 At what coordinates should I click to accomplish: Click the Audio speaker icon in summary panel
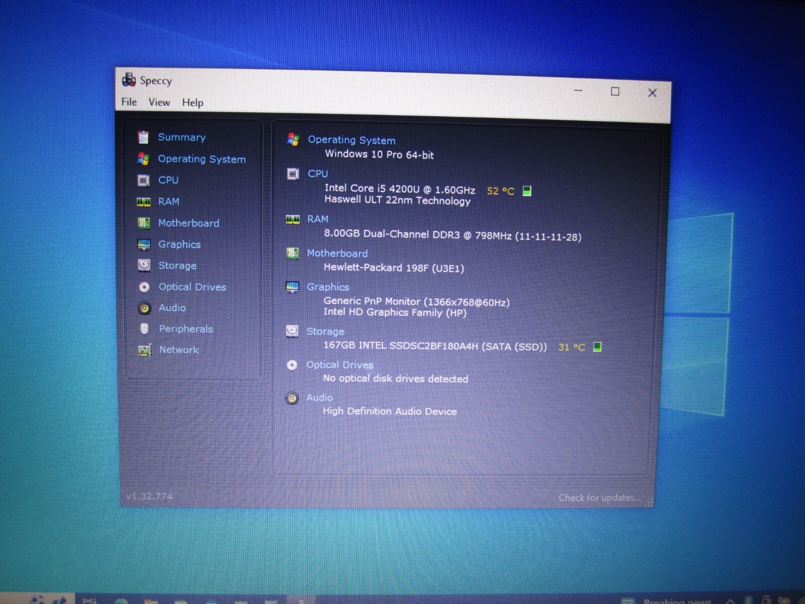click(292, 398)
